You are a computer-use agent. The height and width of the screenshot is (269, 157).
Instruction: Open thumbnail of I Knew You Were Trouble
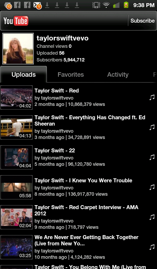click(16, 187)
